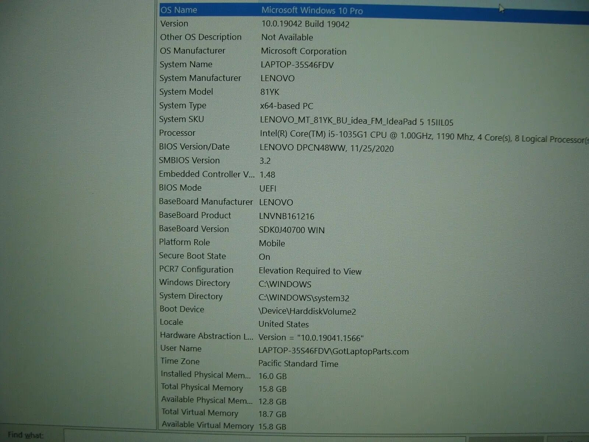This screenshot has width=589, height=442.
Task: Click the value Microsoft Windows 10 Pro
Action: (312, 11)
